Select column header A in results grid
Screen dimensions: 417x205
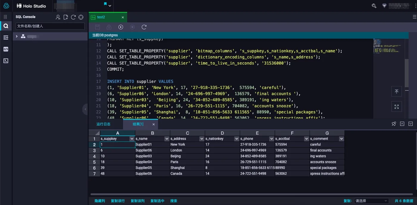(118, 133)
